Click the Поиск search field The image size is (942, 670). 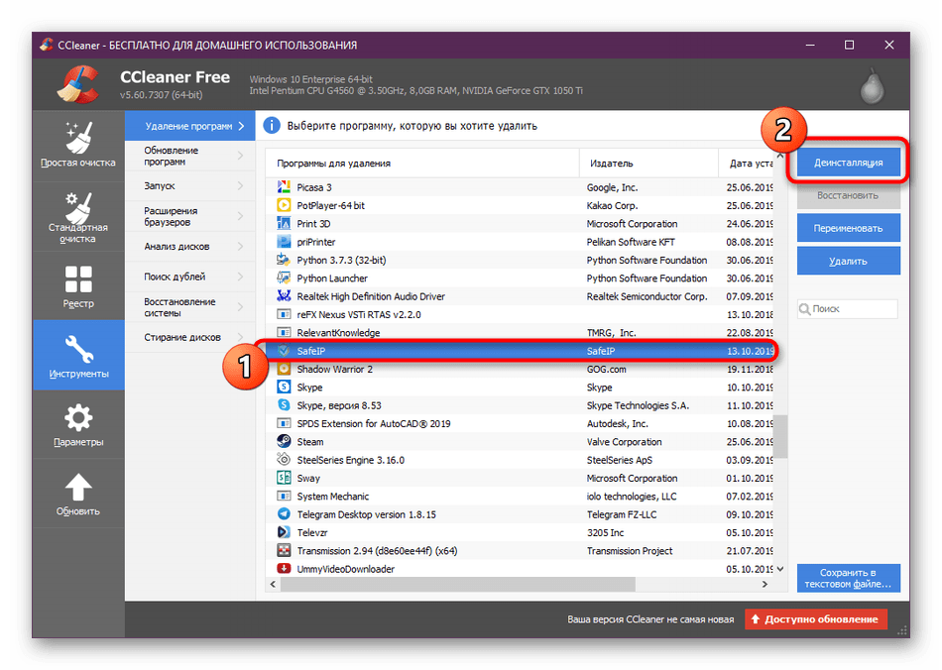848,308
